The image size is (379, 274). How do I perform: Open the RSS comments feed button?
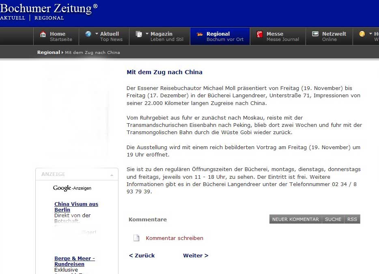(x=352, y=219)
